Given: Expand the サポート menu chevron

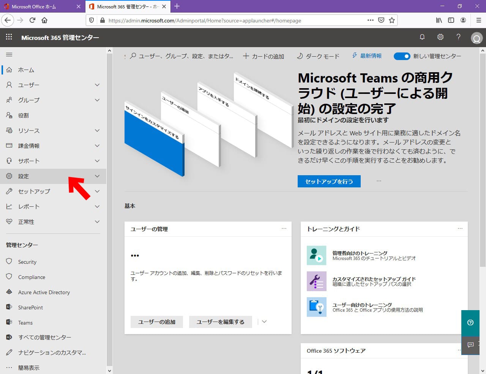Looking at the screenshot, I should click(97, 161).
